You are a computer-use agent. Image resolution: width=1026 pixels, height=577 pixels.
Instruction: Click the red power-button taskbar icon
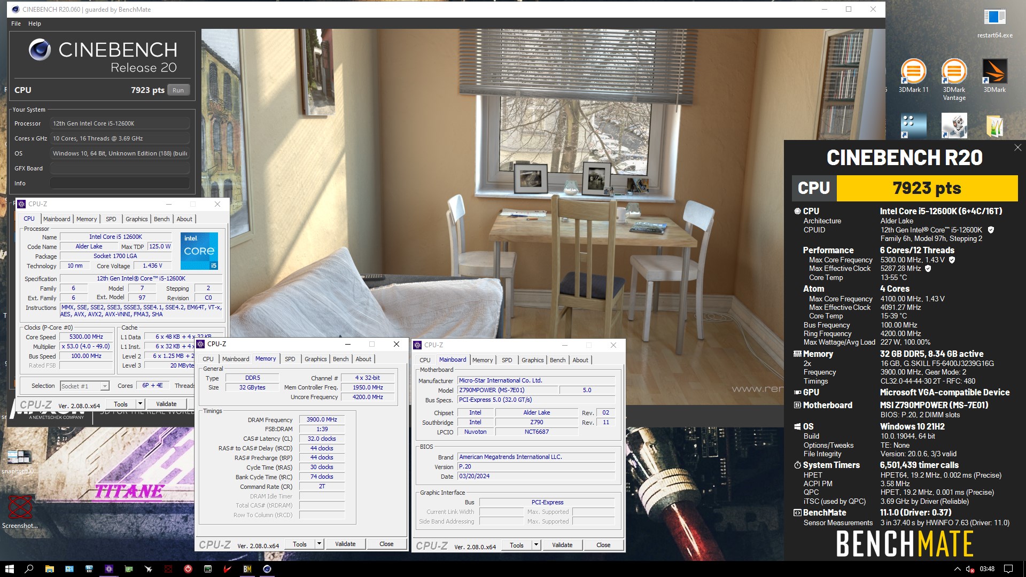(x=188, y=569)
